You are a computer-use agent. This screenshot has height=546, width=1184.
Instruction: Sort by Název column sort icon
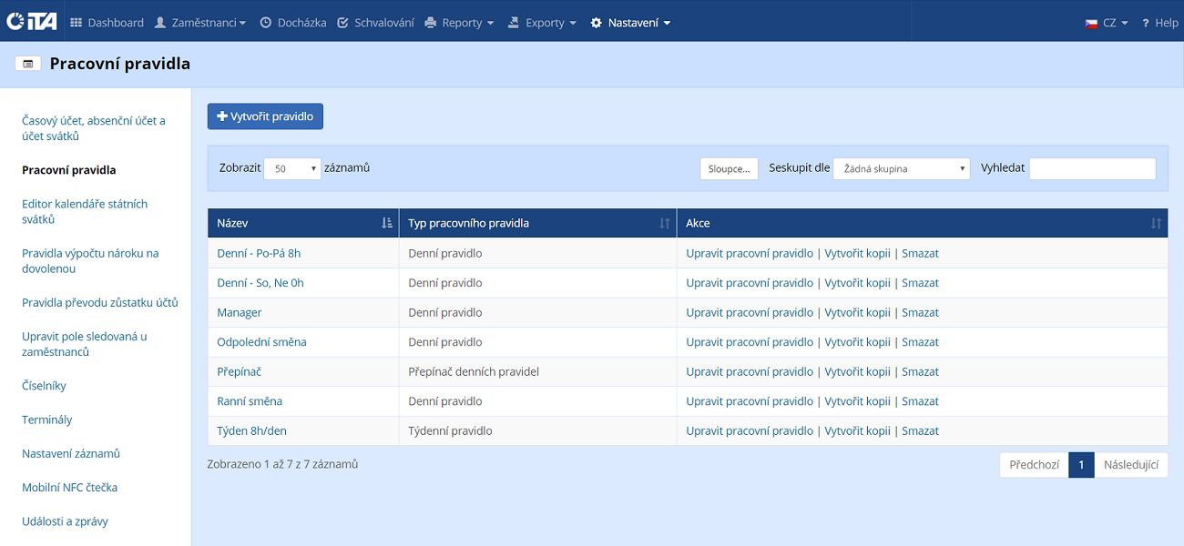(387, 223)
